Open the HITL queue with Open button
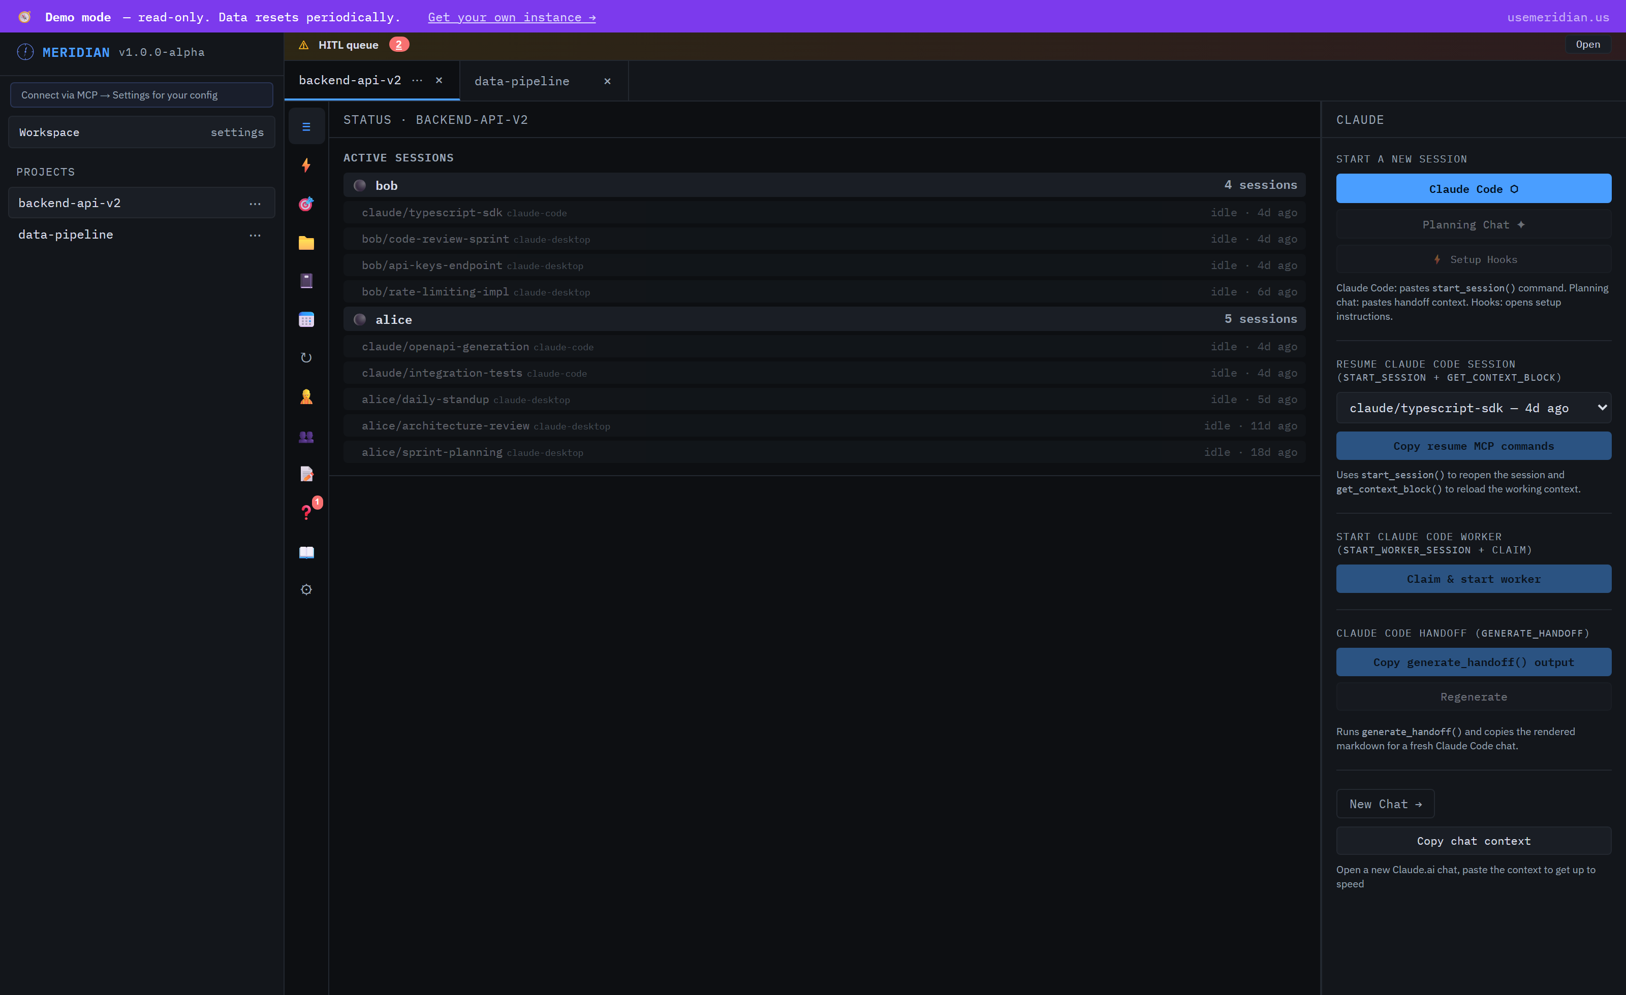The image size is (1626, 995). coord(1588,44)
